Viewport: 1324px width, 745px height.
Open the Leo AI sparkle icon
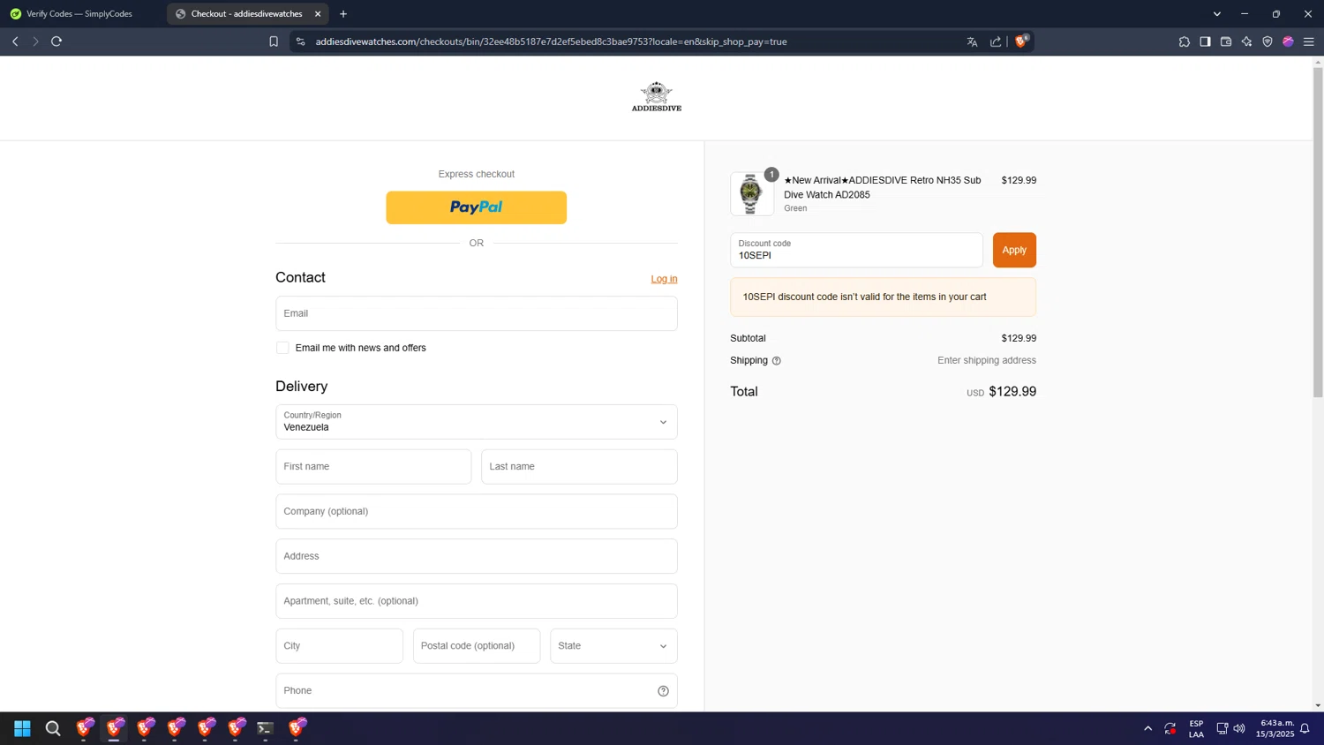[x=1246, y=41]
